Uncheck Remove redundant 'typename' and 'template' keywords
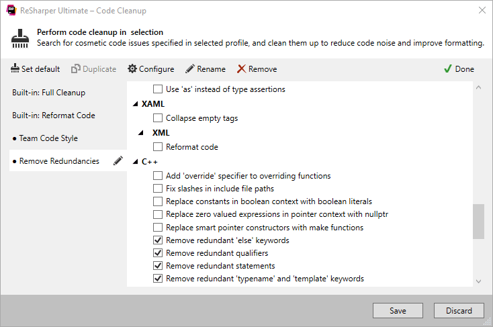This screenshot has width=493, height=327. [158, 279]
